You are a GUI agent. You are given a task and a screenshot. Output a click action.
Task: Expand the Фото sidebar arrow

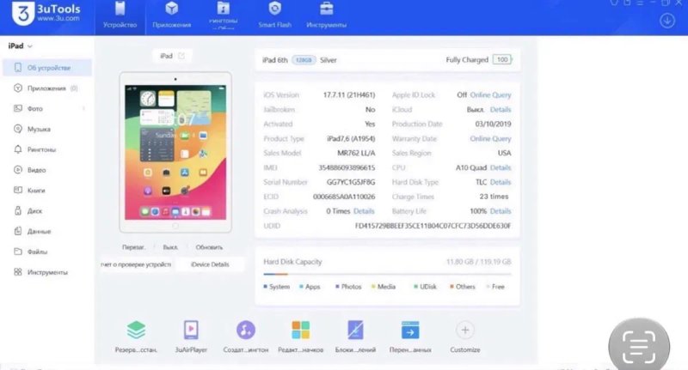(x=83, y=108)
